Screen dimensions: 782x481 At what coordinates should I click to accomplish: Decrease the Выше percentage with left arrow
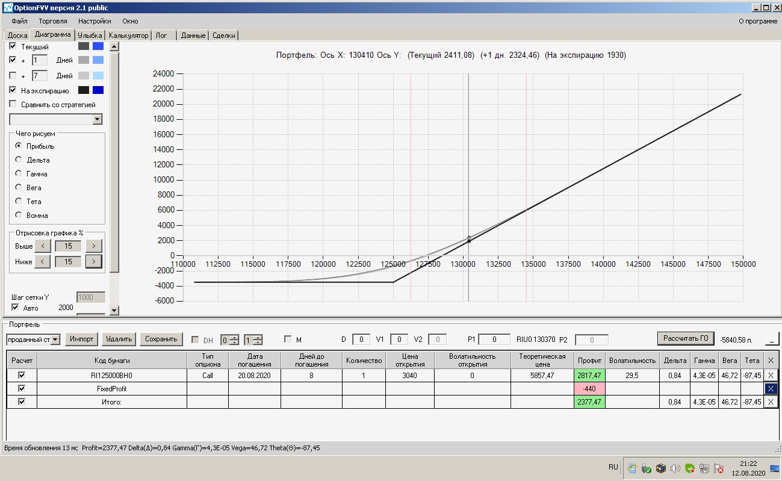[42, 246]
